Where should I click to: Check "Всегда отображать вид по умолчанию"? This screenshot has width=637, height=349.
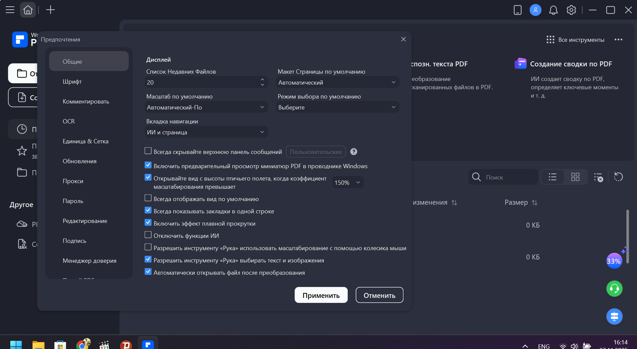click(x=148, y=198)
